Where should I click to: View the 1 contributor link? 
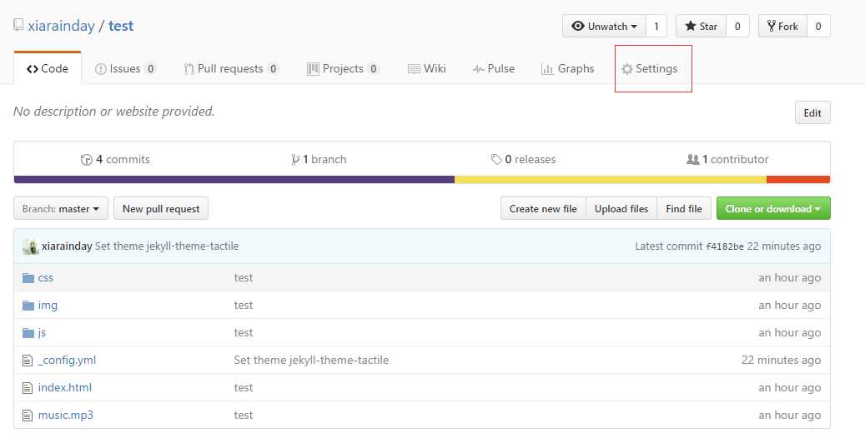(727, 159)
